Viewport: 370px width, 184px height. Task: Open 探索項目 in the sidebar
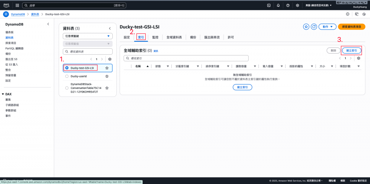pos(11,43)
